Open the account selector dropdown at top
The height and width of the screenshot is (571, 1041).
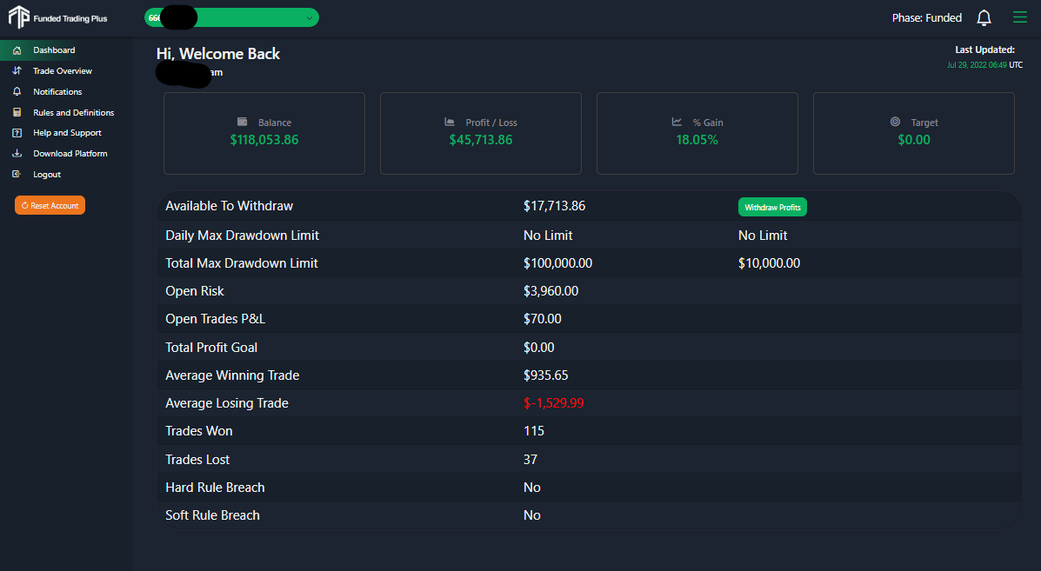pyautogui.click(x=230, y=17)
